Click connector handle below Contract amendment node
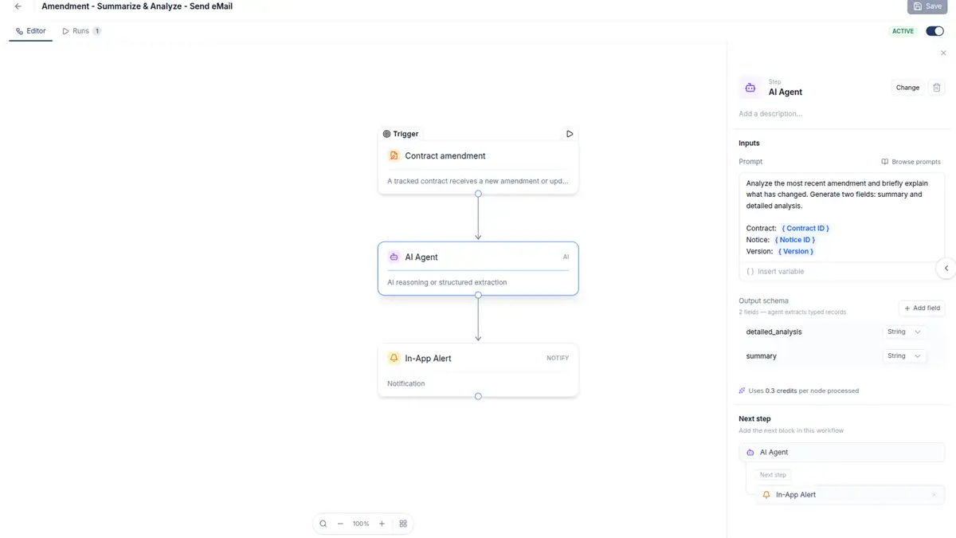Viewport: 956px width, 538px height. tap(478, 194)
